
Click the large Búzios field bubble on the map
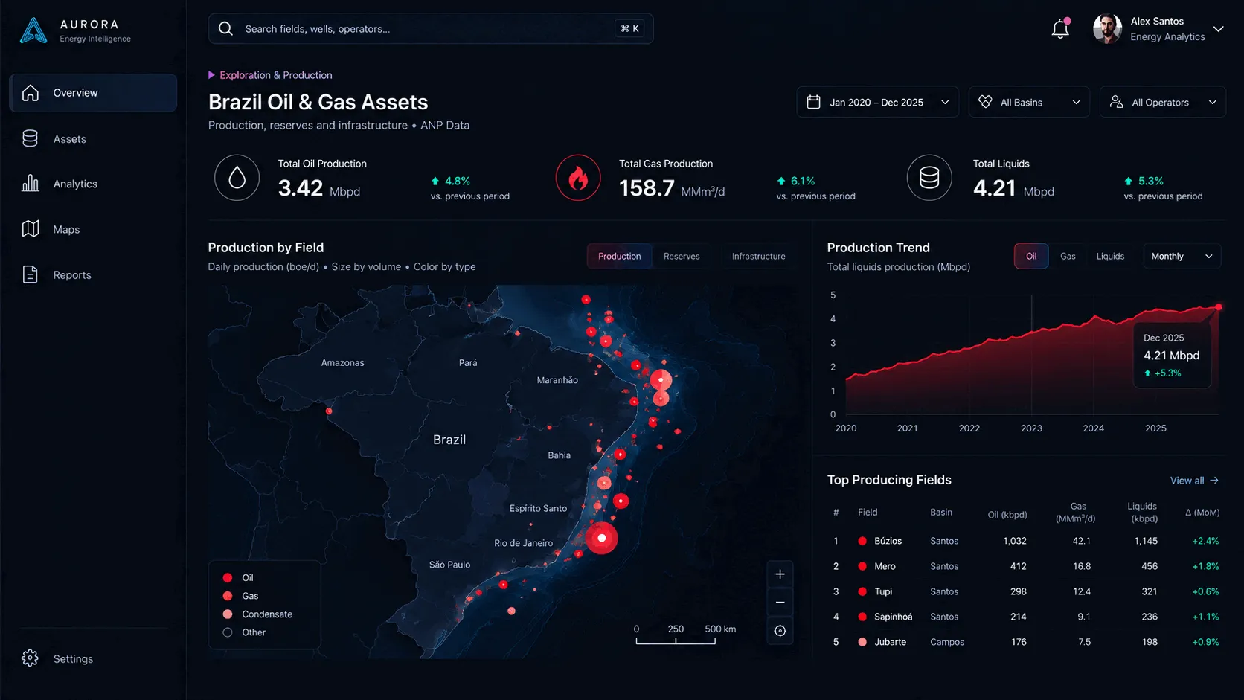(602, 538)
